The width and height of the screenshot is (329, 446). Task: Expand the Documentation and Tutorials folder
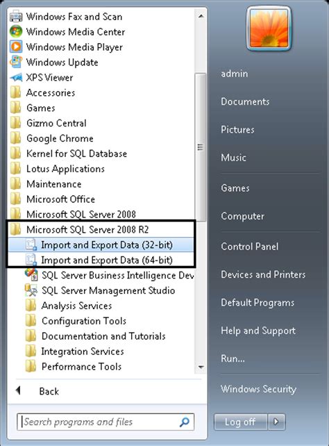103,336
